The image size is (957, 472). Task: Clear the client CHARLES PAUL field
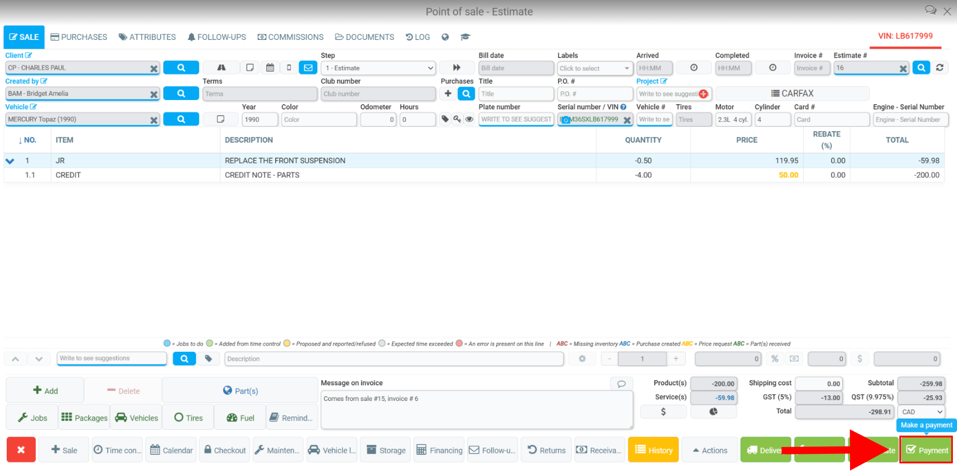154,68
